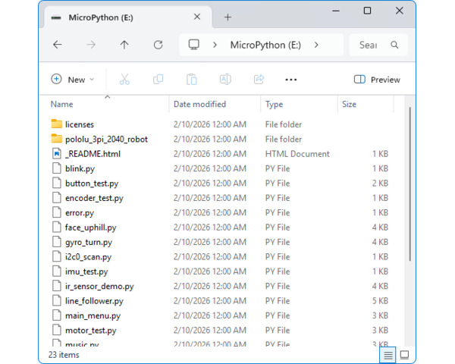Click the blink.py file icon
The image size is (455, 364).
(57, 168)
